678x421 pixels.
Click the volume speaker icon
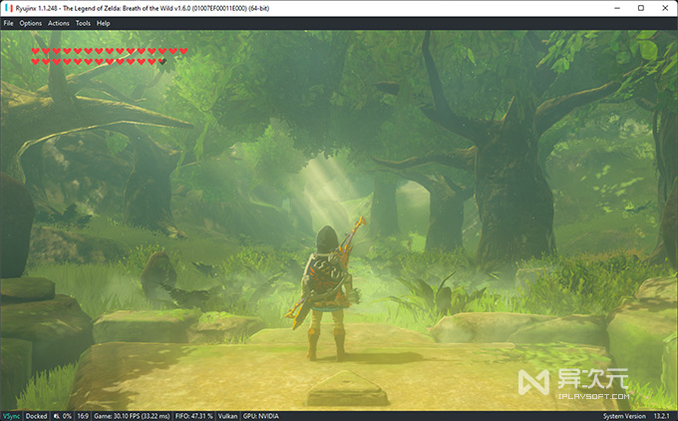click(x=57, y=416)
